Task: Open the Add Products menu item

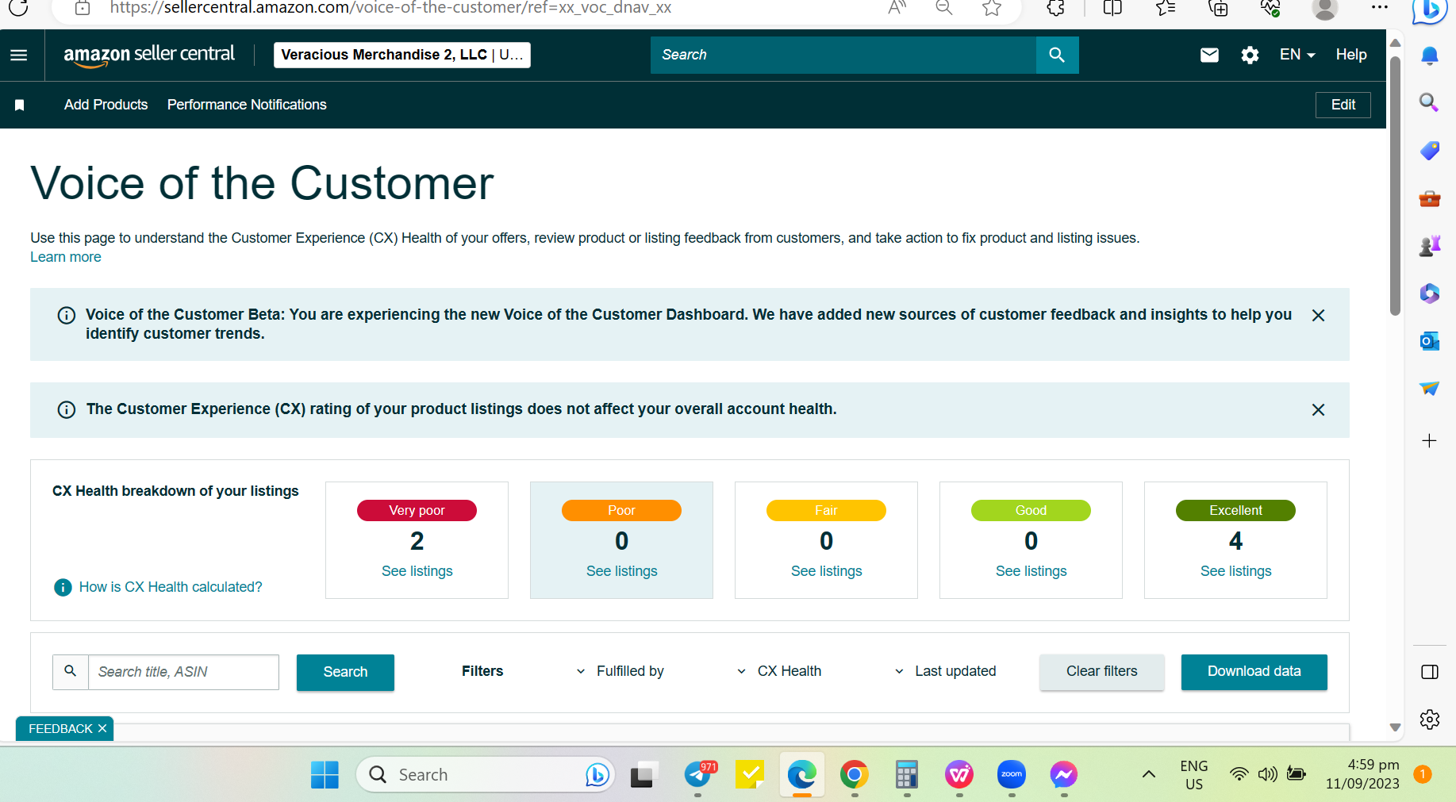Action: pyautogui.click(x=106, y=105)
